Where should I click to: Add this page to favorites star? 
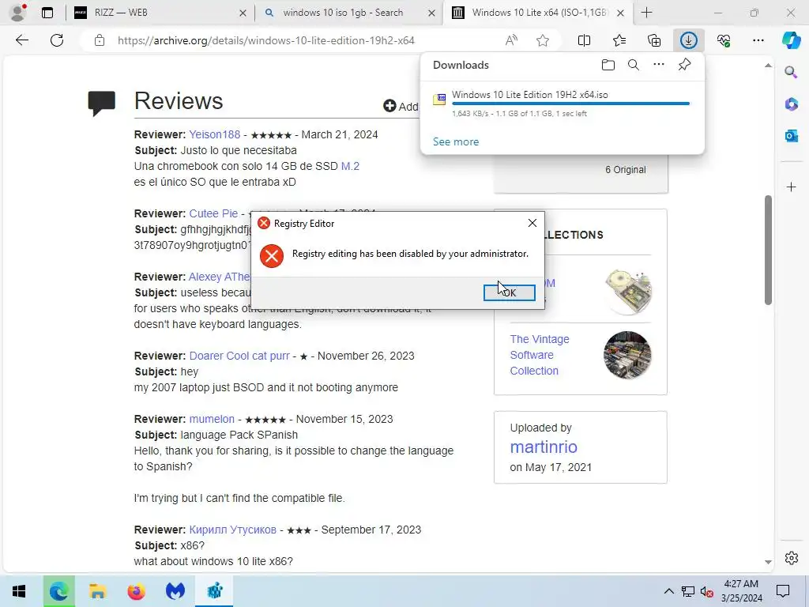(542, 40)
